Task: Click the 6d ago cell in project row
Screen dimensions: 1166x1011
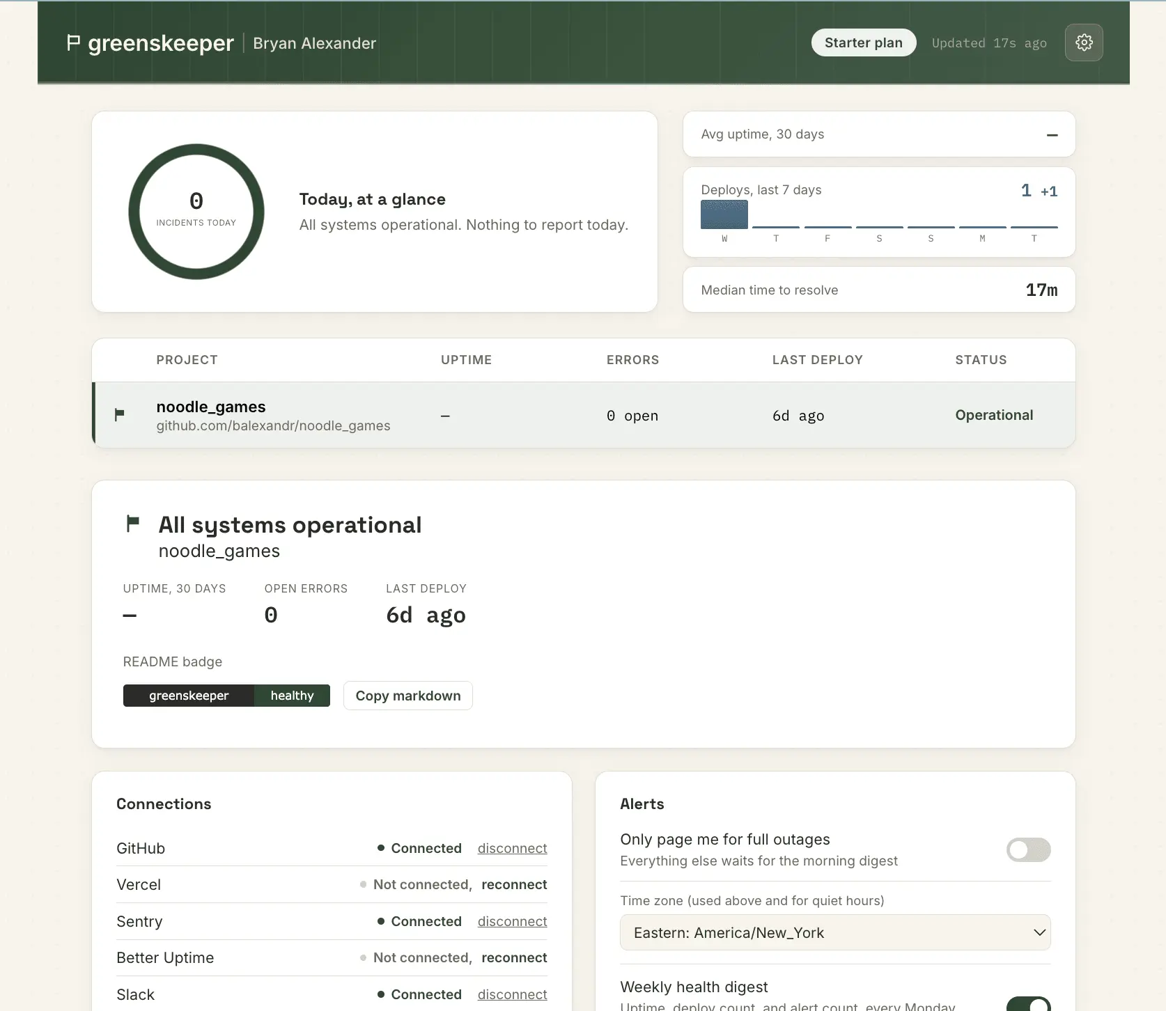Action: pos(798,416)
